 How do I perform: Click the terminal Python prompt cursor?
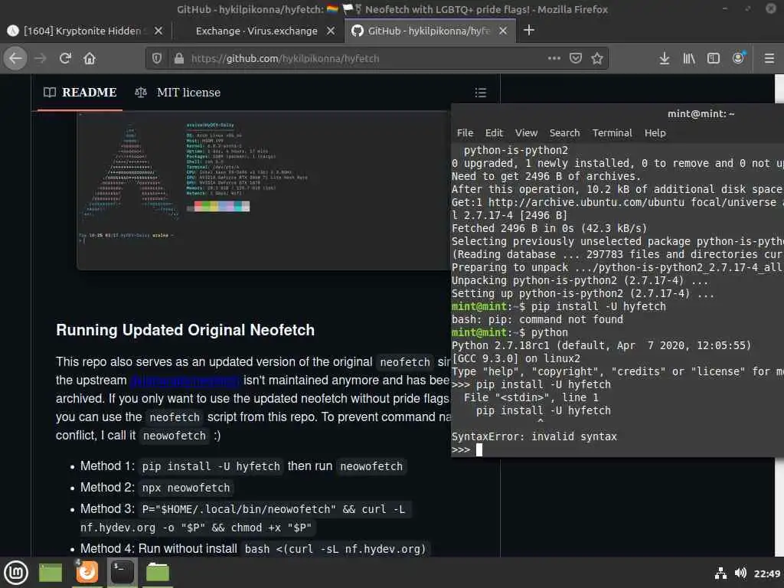pyautogui.click(x=479, y=450)
